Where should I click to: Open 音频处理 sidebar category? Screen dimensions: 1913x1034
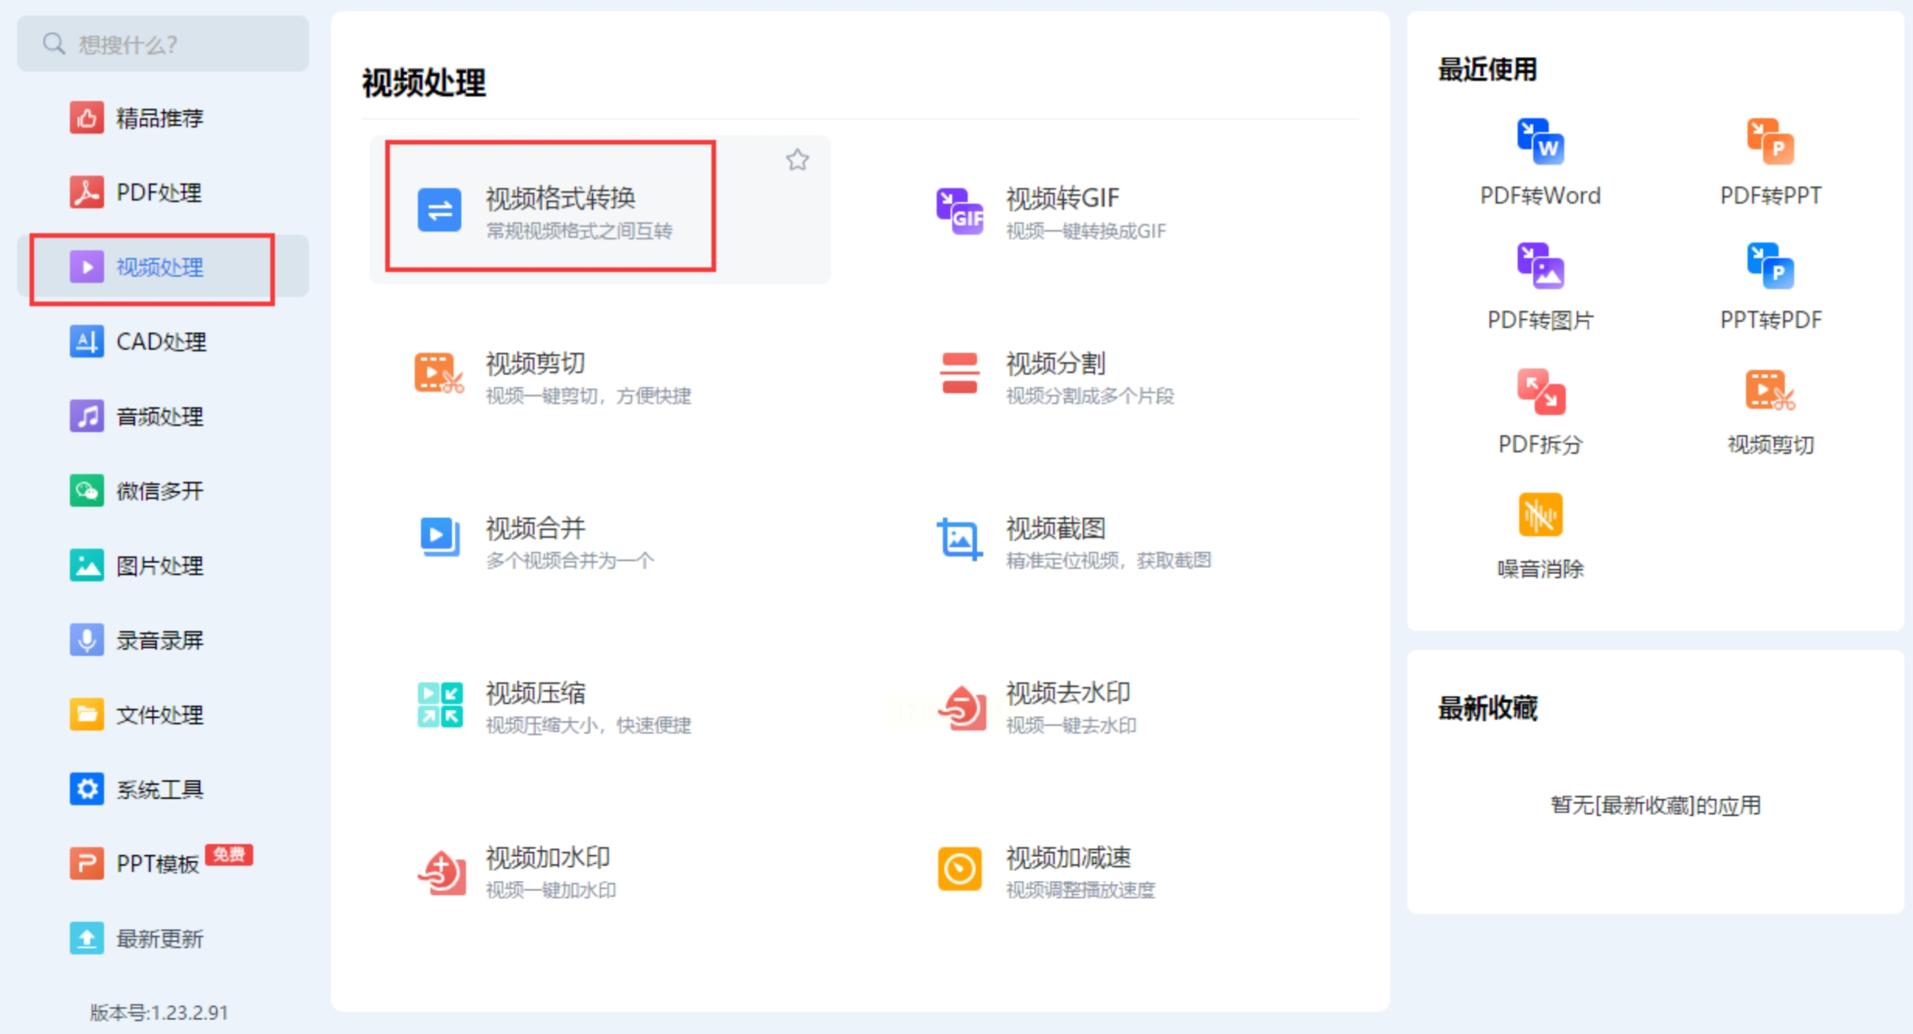pos(163,416)
